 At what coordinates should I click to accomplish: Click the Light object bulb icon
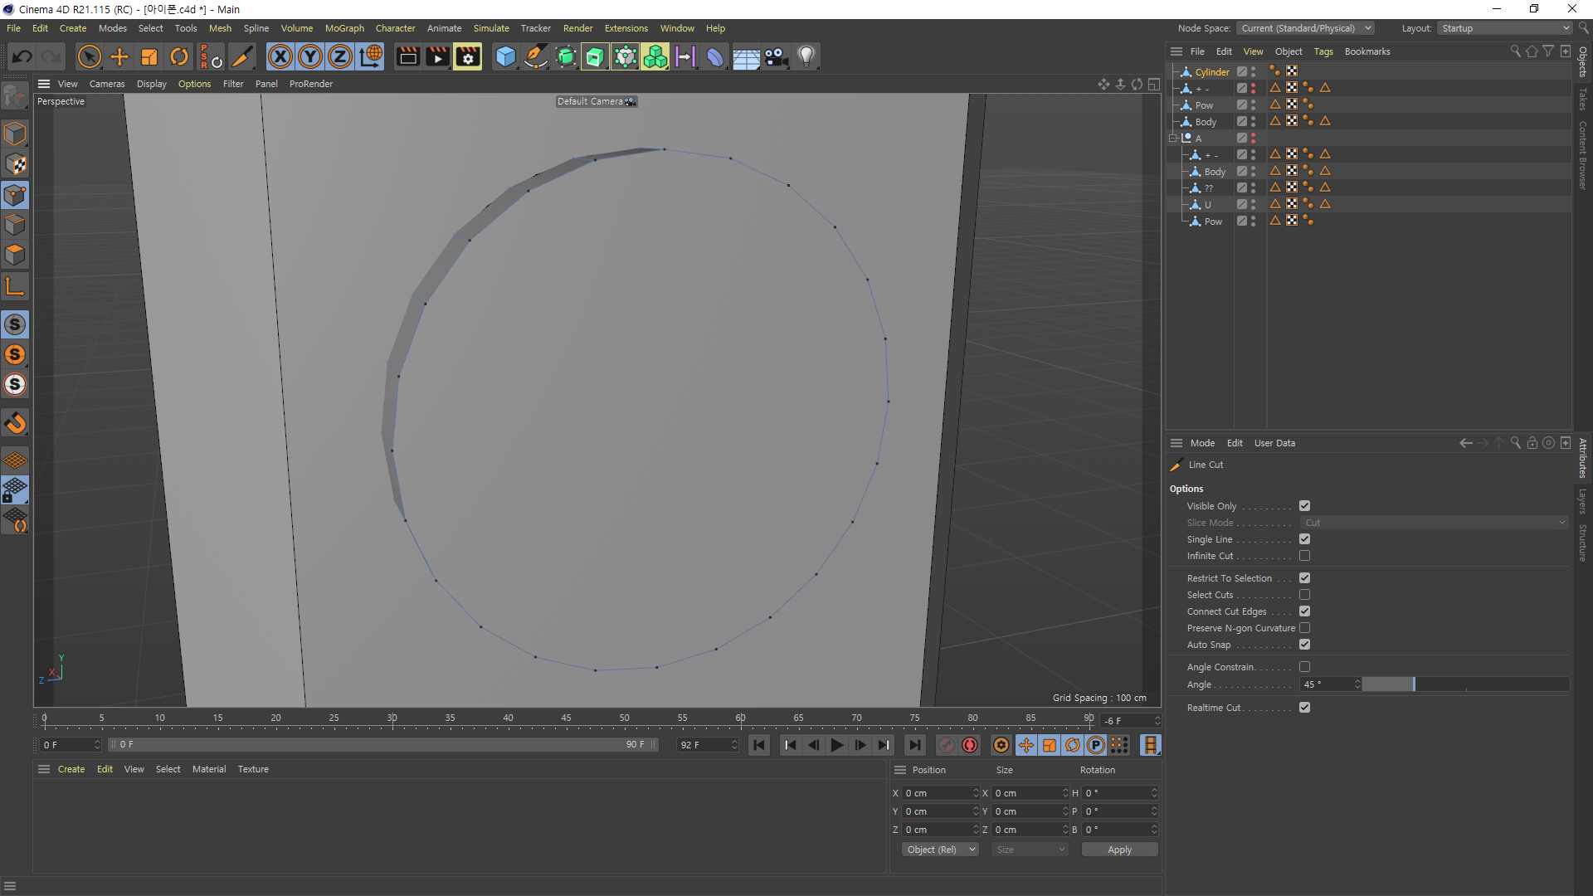click(x=806, y=56)
